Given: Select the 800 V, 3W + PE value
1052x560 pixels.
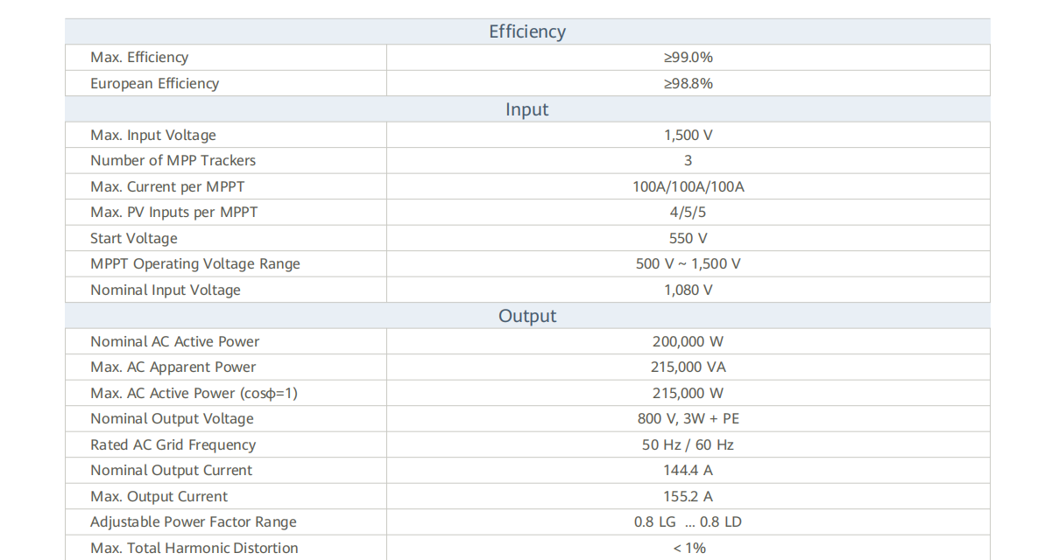Looking at the screenshot, I should [688, 419].
